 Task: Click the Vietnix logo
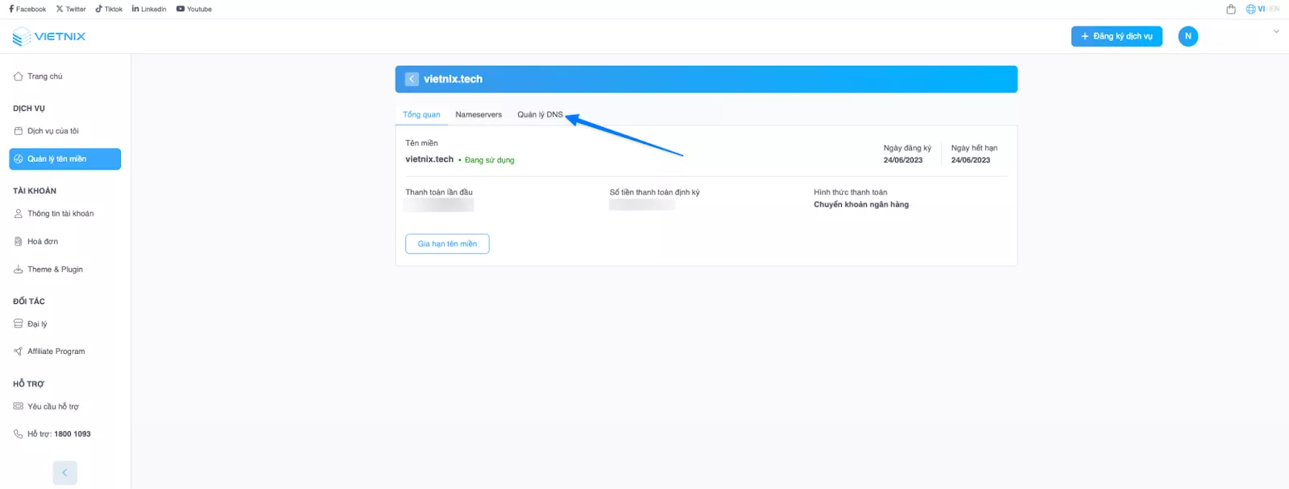coord(49,37)
